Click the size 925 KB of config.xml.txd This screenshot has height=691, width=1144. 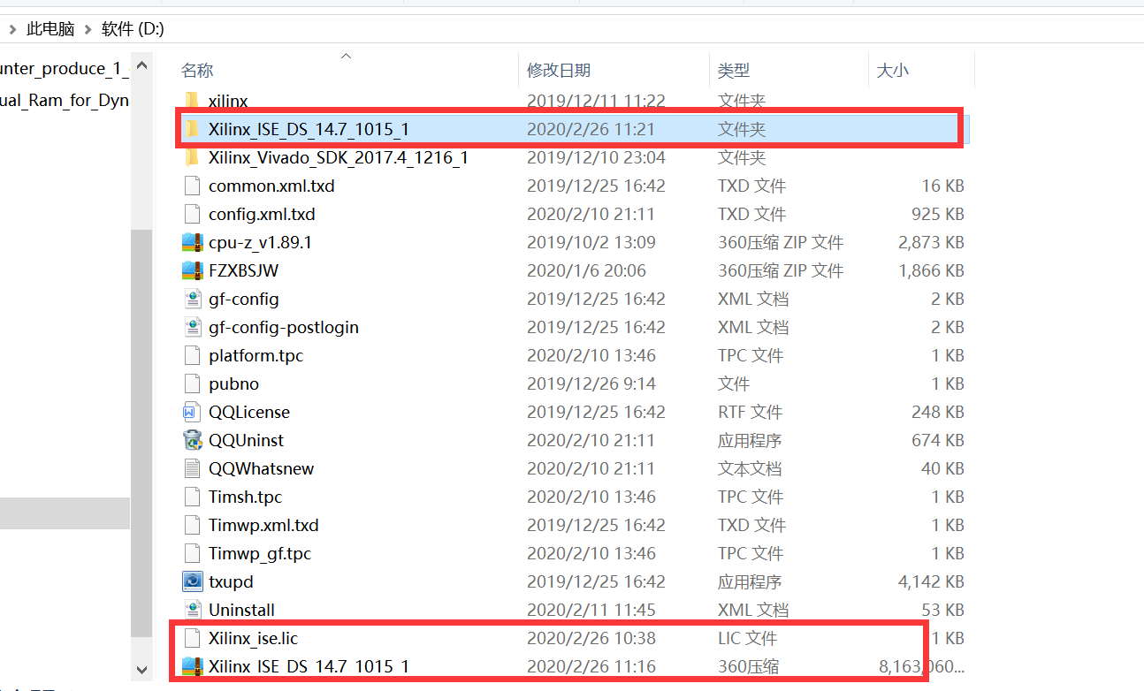point(938,214)
